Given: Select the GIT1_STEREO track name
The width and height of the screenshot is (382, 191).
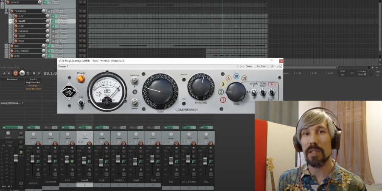Looking at the screenshot, I should 22,51.
